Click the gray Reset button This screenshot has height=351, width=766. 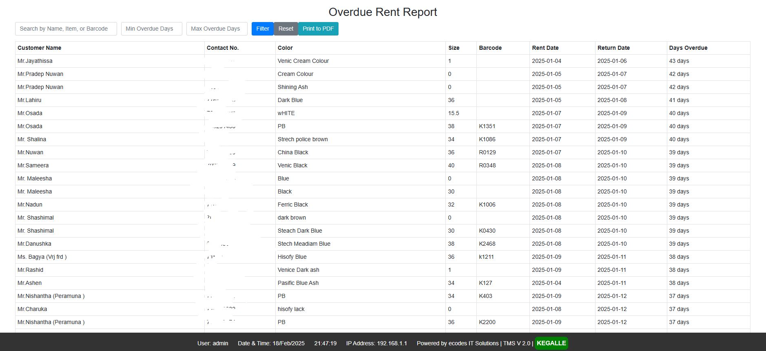286,29
